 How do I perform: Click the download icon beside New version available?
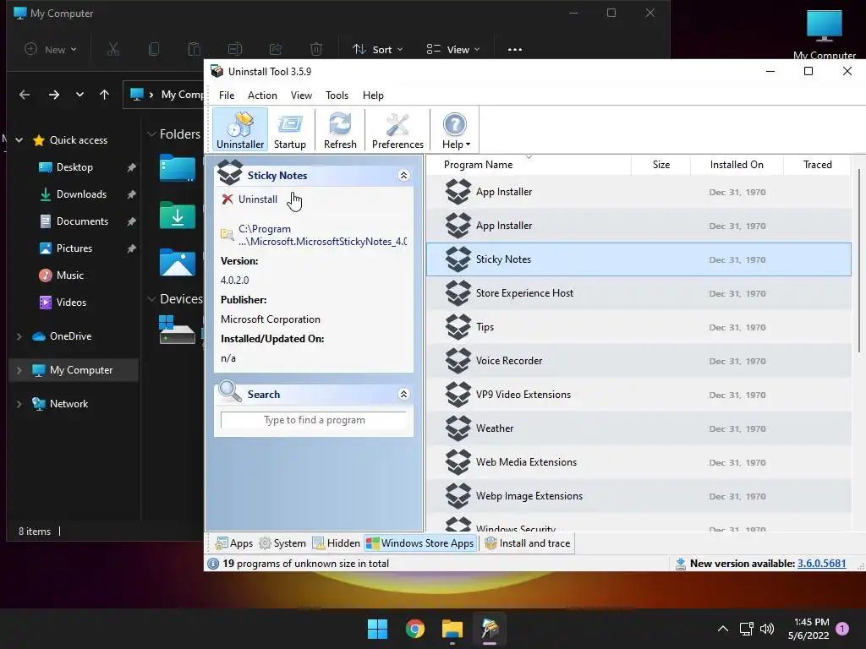click(x=681, y=564)
